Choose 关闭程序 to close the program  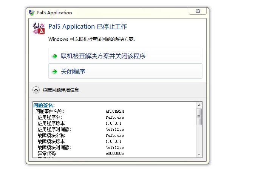(x=125, y=71)
